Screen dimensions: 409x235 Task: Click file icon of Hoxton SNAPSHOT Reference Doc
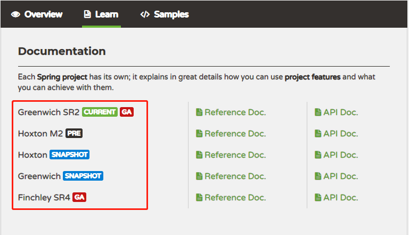[x=199, y=155]
